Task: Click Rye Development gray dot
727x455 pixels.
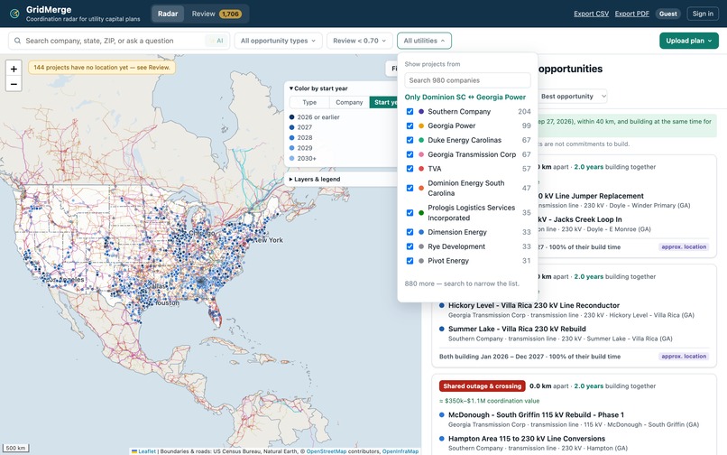Action: (421, 246)
